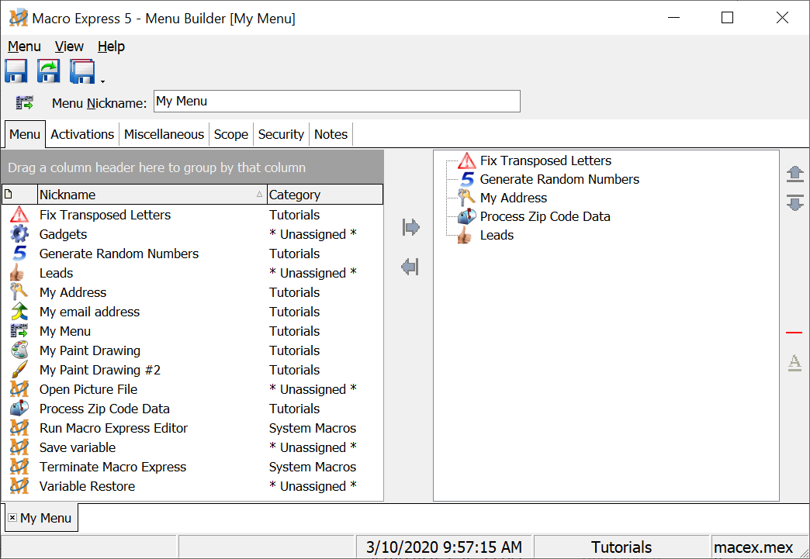
Task: Click the red line separator icon
Action: (x=794, y=333)
